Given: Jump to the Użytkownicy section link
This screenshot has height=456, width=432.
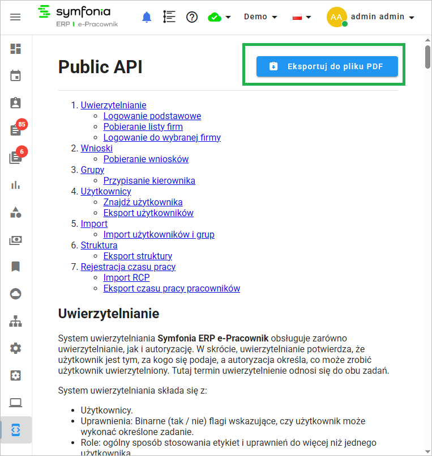Looking at the screenshot, I should [106, 191].
